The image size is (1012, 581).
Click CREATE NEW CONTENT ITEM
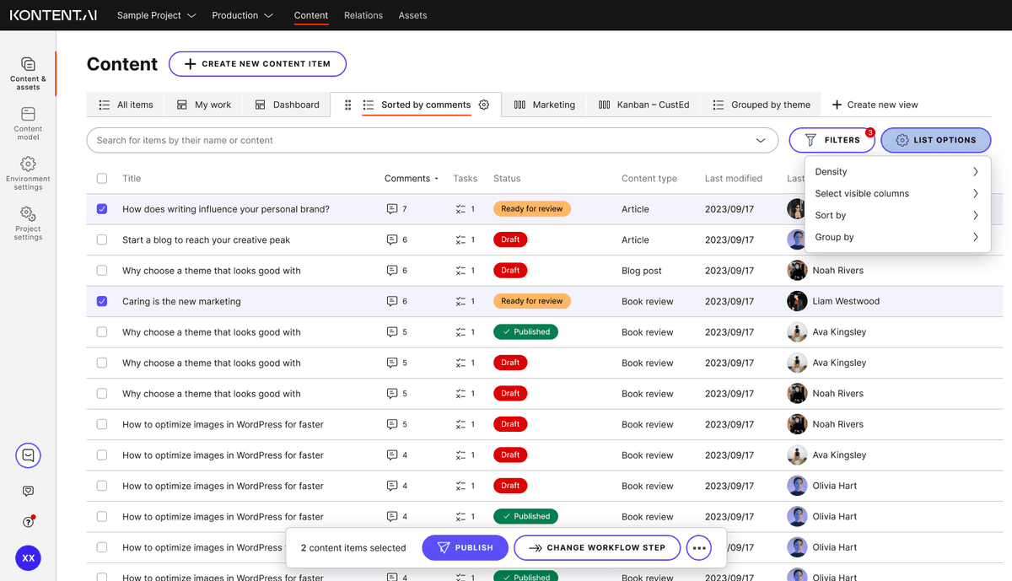click(x=257, y=63)
